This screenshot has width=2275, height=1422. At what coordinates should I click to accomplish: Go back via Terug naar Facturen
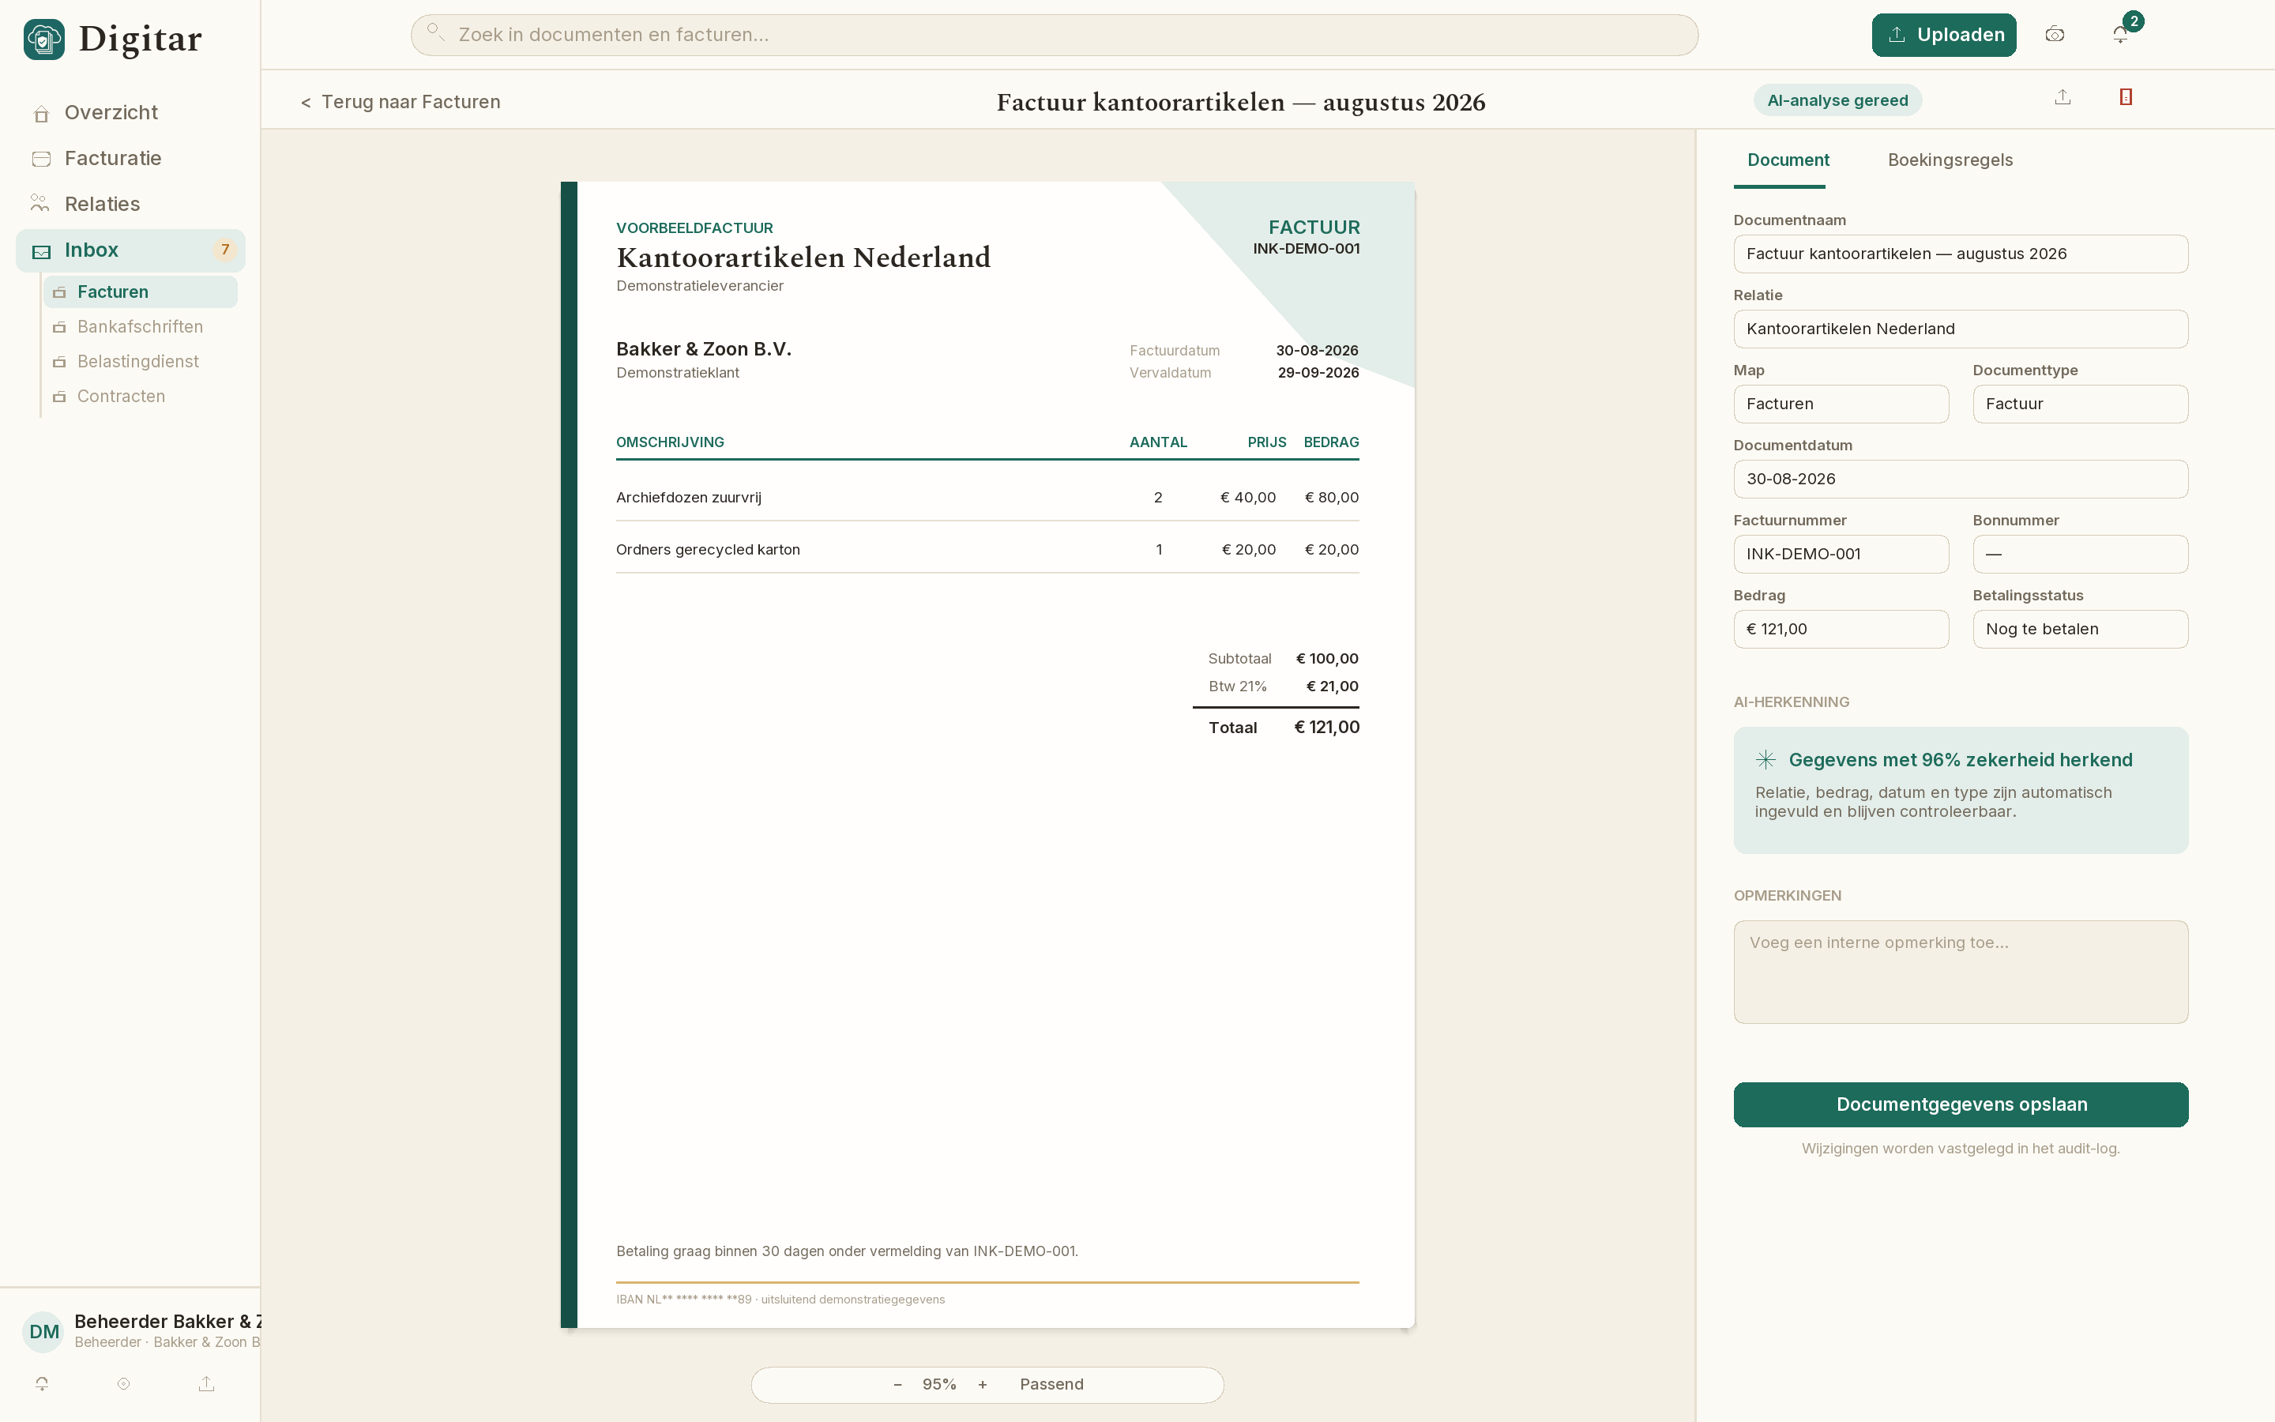(x=400, y=102)
